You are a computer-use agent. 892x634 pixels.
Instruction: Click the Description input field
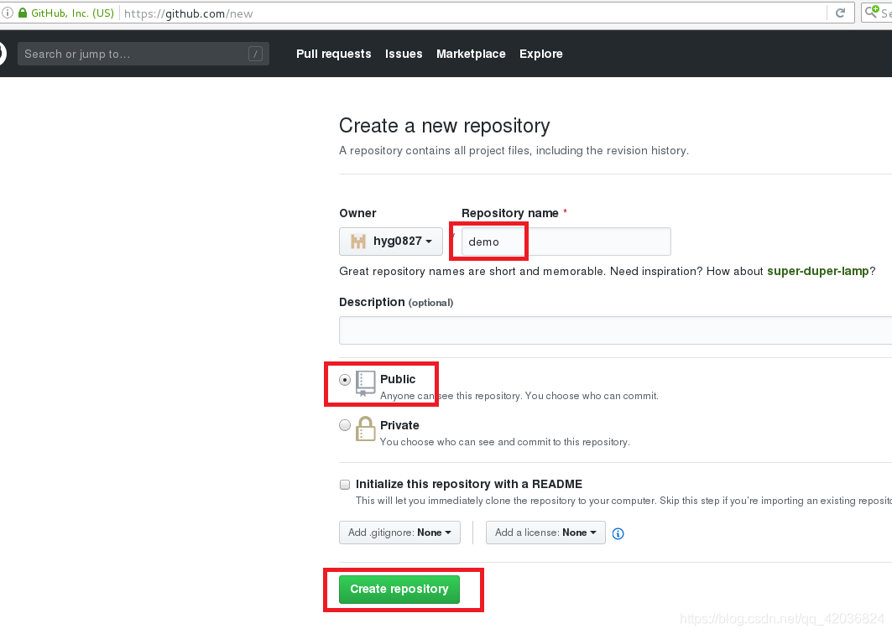point(616,330)
